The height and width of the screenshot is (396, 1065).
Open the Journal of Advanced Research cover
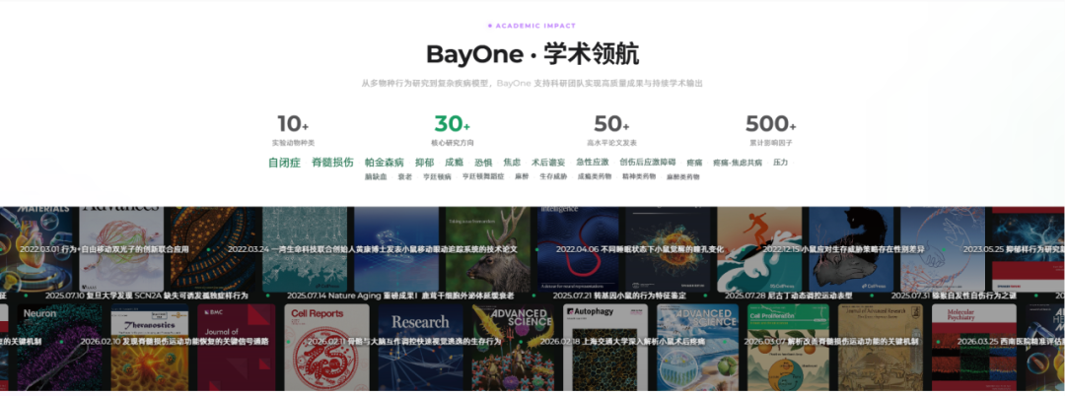[879, 347]
